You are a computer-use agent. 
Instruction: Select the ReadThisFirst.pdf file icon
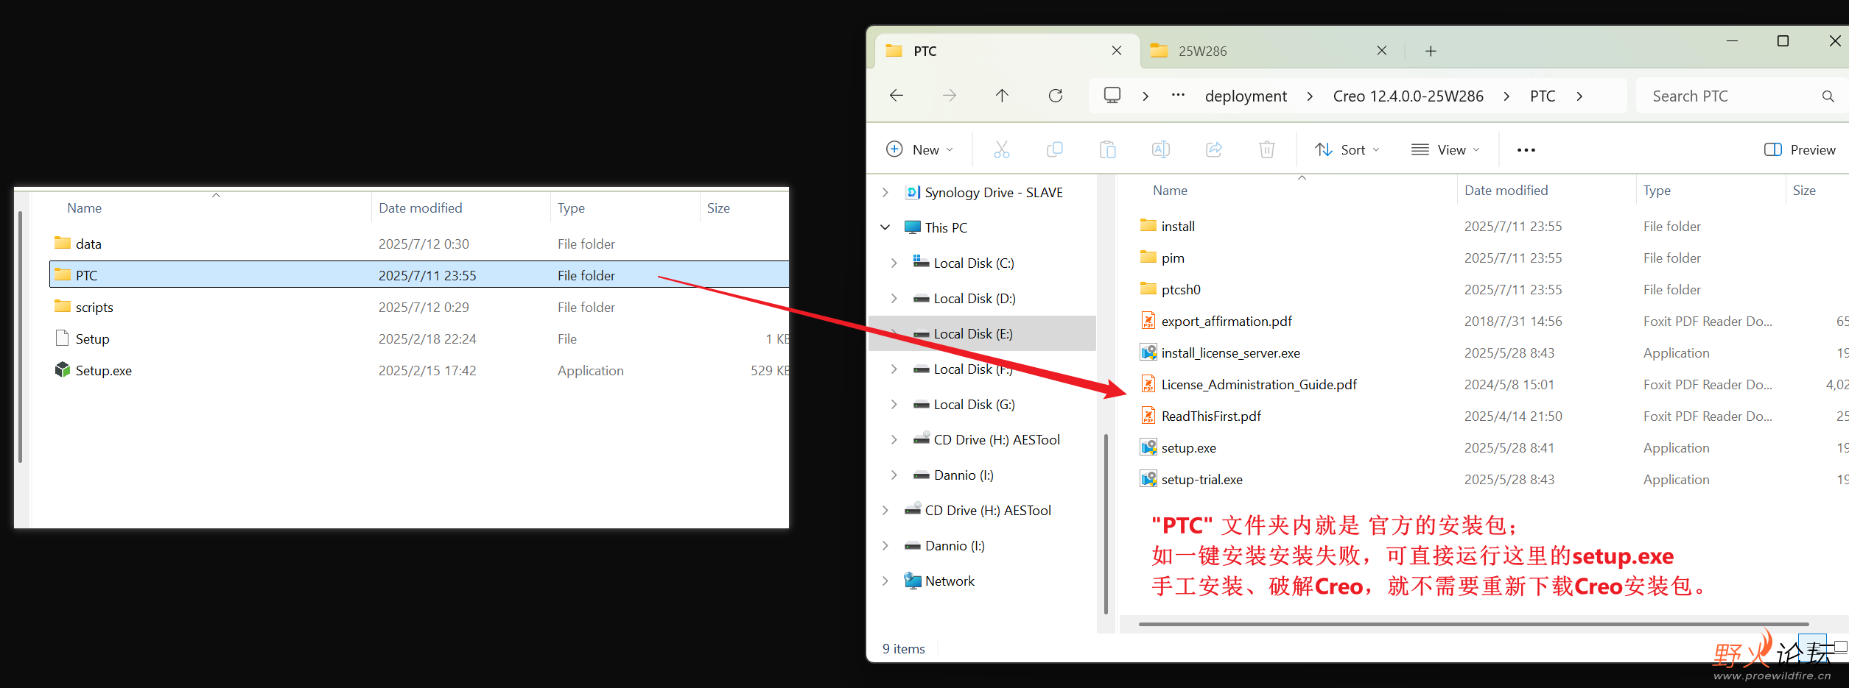pos(1148,416)
